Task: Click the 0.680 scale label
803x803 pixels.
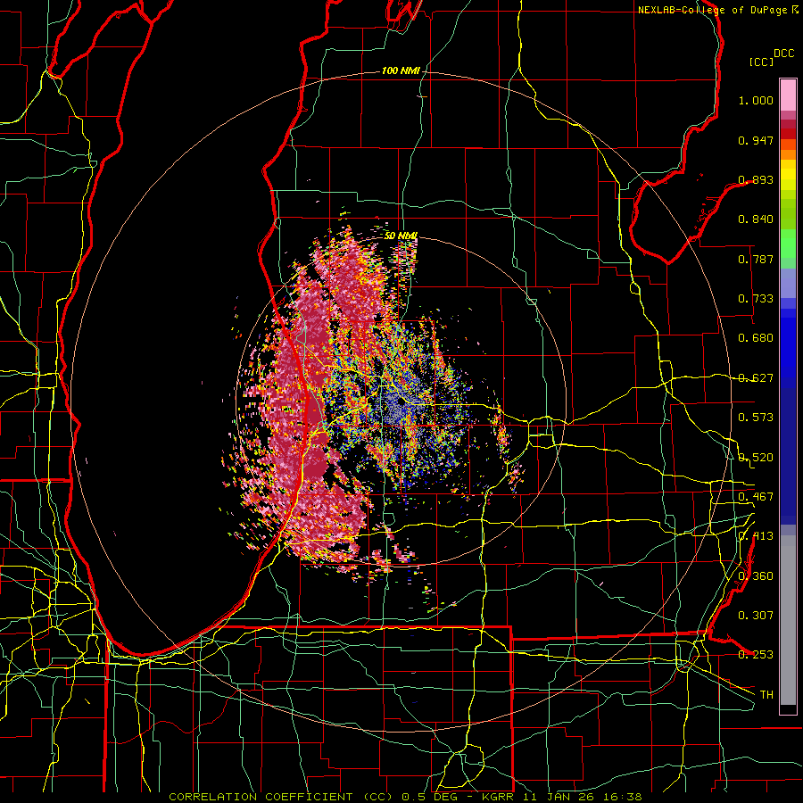Action: 756,338
